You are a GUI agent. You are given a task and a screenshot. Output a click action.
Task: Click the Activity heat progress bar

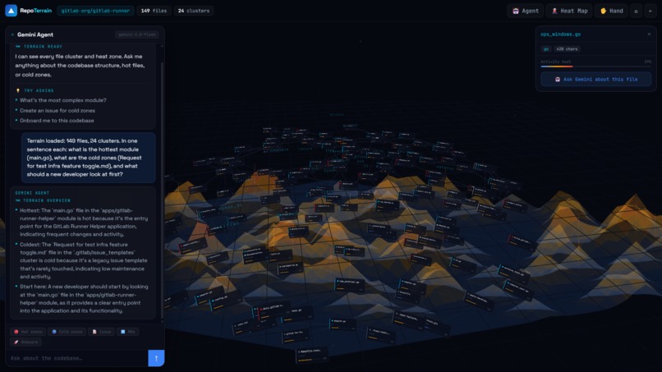click(x=595, y=67)
